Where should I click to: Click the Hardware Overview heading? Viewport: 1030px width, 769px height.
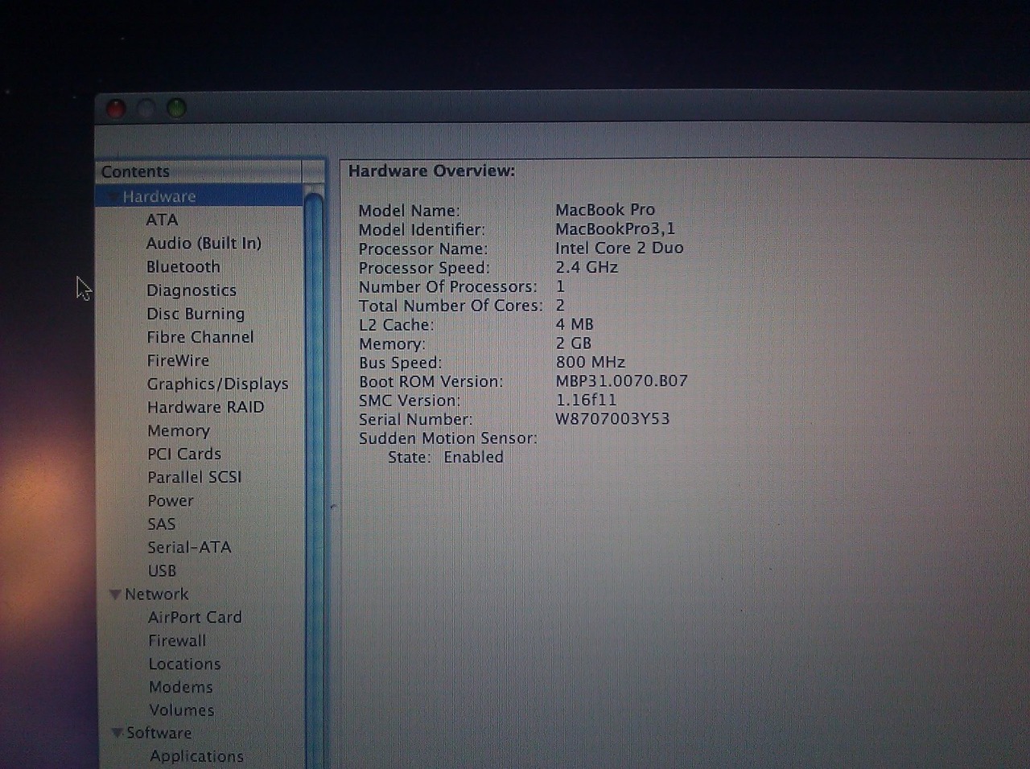[x=431, y=171]
